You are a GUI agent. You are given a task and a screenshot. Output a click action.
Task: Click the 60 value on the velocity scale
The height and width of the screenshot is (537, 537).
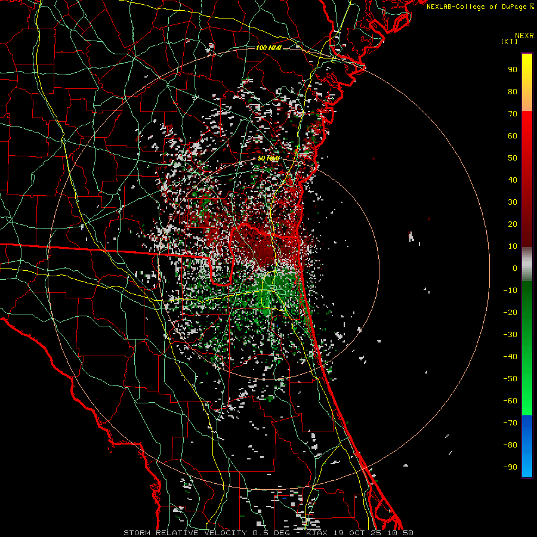click(x=513, y=135)
